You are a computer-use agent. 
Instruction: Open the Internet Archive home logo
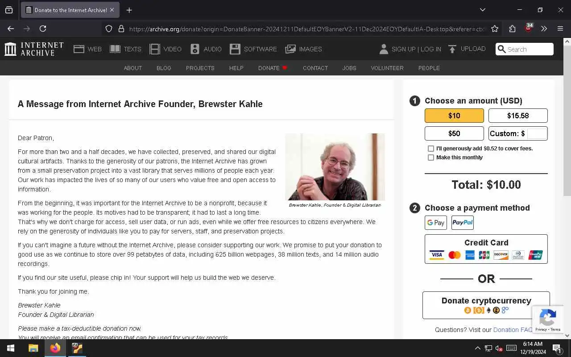(34, 49)
